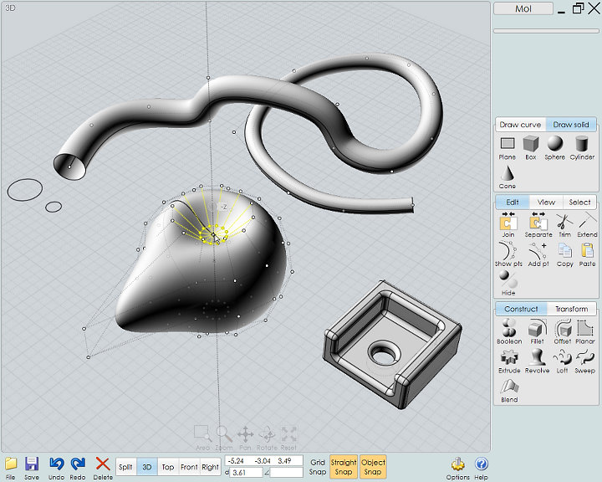
Task: Use the Sweep construct tool
Action: (x=584, y=360)
